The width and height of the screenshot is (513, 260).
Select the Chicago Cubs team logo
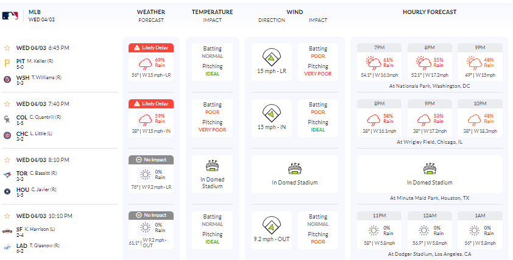[x=7, y=134]
